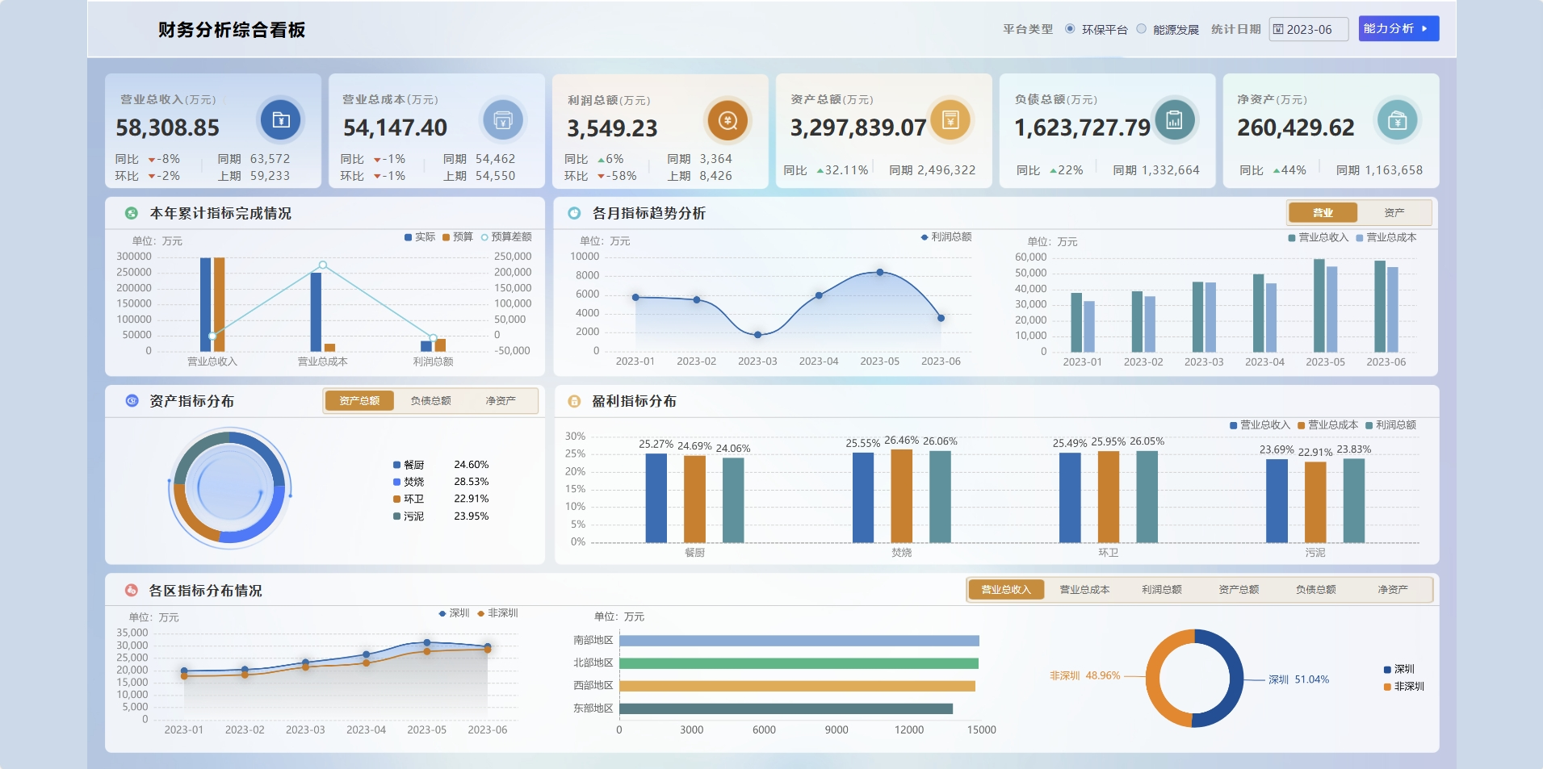Screen dimensions: 1543x769
Task: Click the icon beside 资产指标分布 title
Action: pos(132,400)
